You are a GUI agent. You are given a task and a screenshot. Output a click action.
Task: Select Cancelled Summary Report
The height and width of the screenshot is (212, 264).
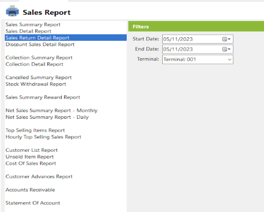click(x=39, y=77)
